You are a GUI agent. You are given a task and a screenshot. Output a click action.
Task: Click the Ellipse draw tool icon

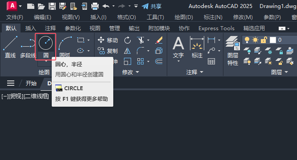(81, 51)
